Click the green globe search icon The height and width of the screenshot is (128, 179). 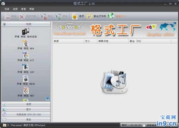[111, 16]
